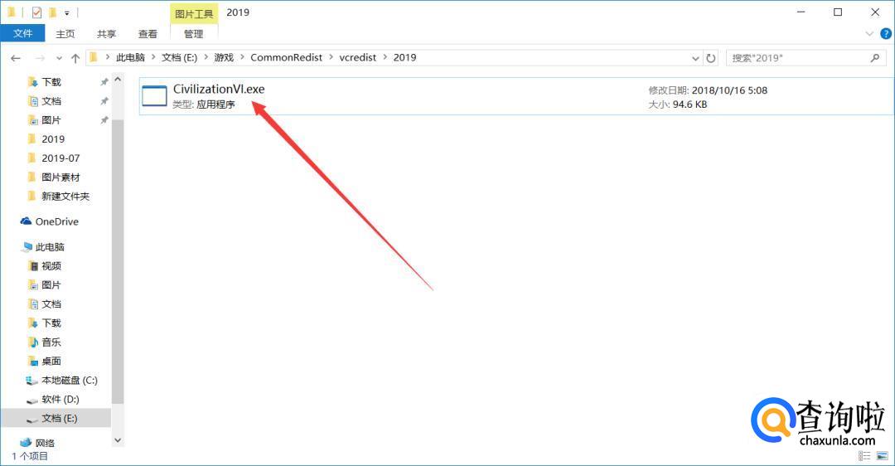Click new folder icon in quick access toolbar
895x466 pixels.
[52, 12]
